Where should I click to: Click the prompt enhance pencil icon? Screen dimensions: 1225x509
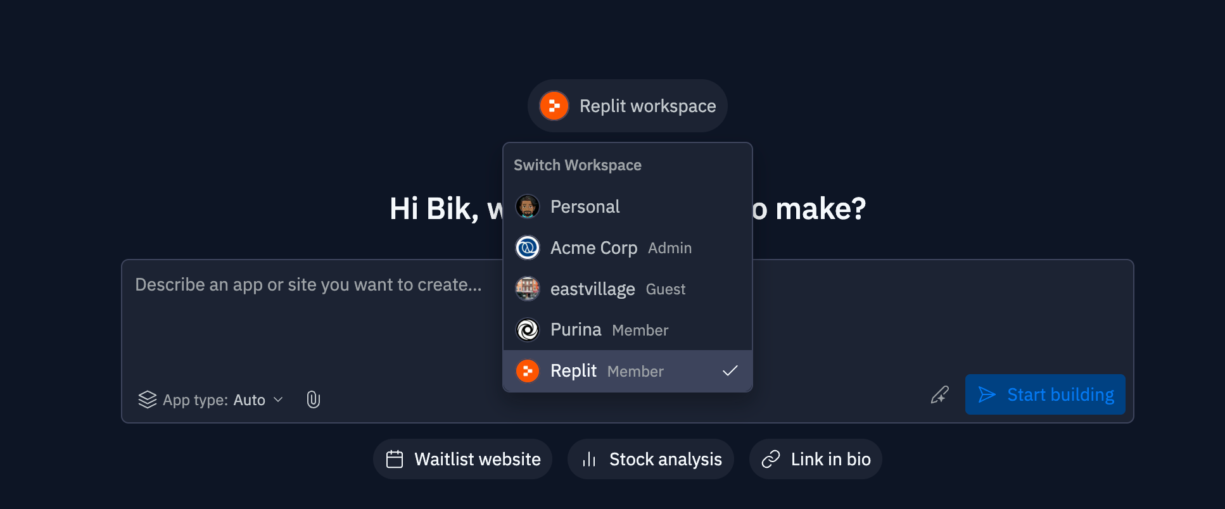point(939,395)
